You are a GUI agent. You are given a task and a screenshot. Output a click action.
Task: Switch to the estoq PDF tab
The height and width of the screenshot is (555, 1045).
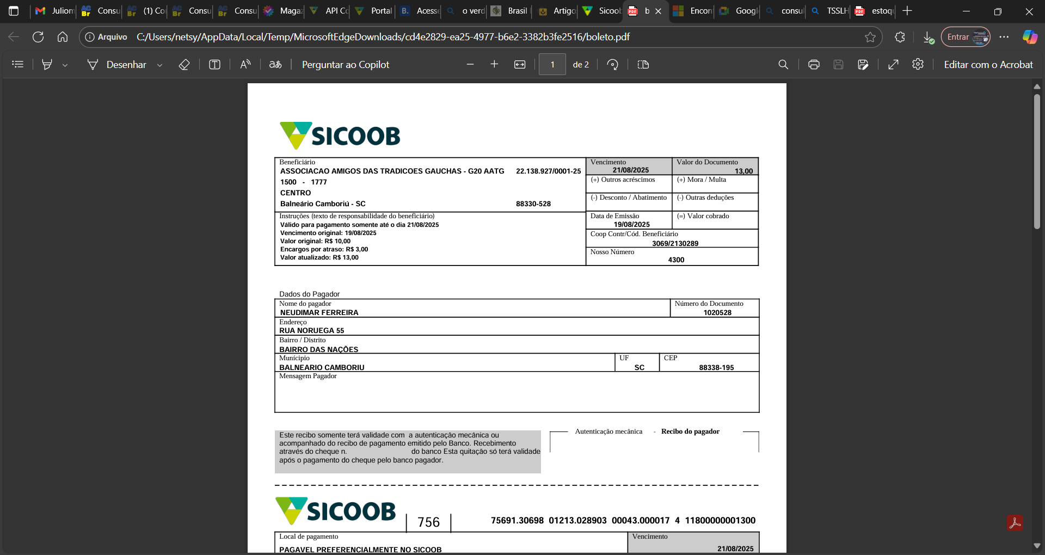click(x=875, y=11)
